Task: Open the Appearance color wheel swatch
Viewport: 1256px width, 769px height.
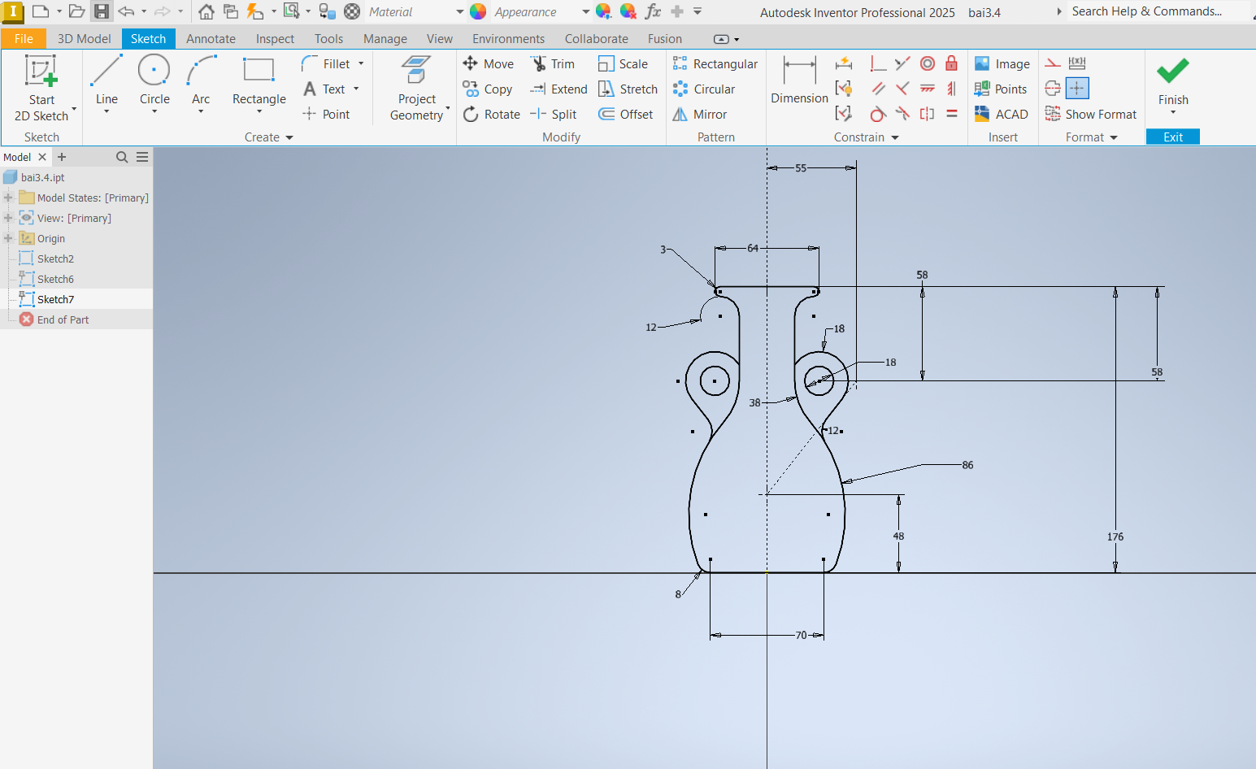Action: tap(478, 11)
